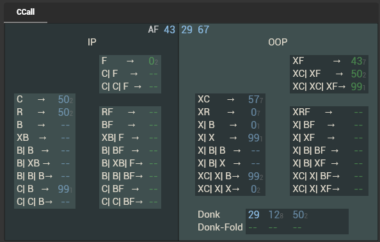
Task: Click the AF value 43
Action: [170, 29]
